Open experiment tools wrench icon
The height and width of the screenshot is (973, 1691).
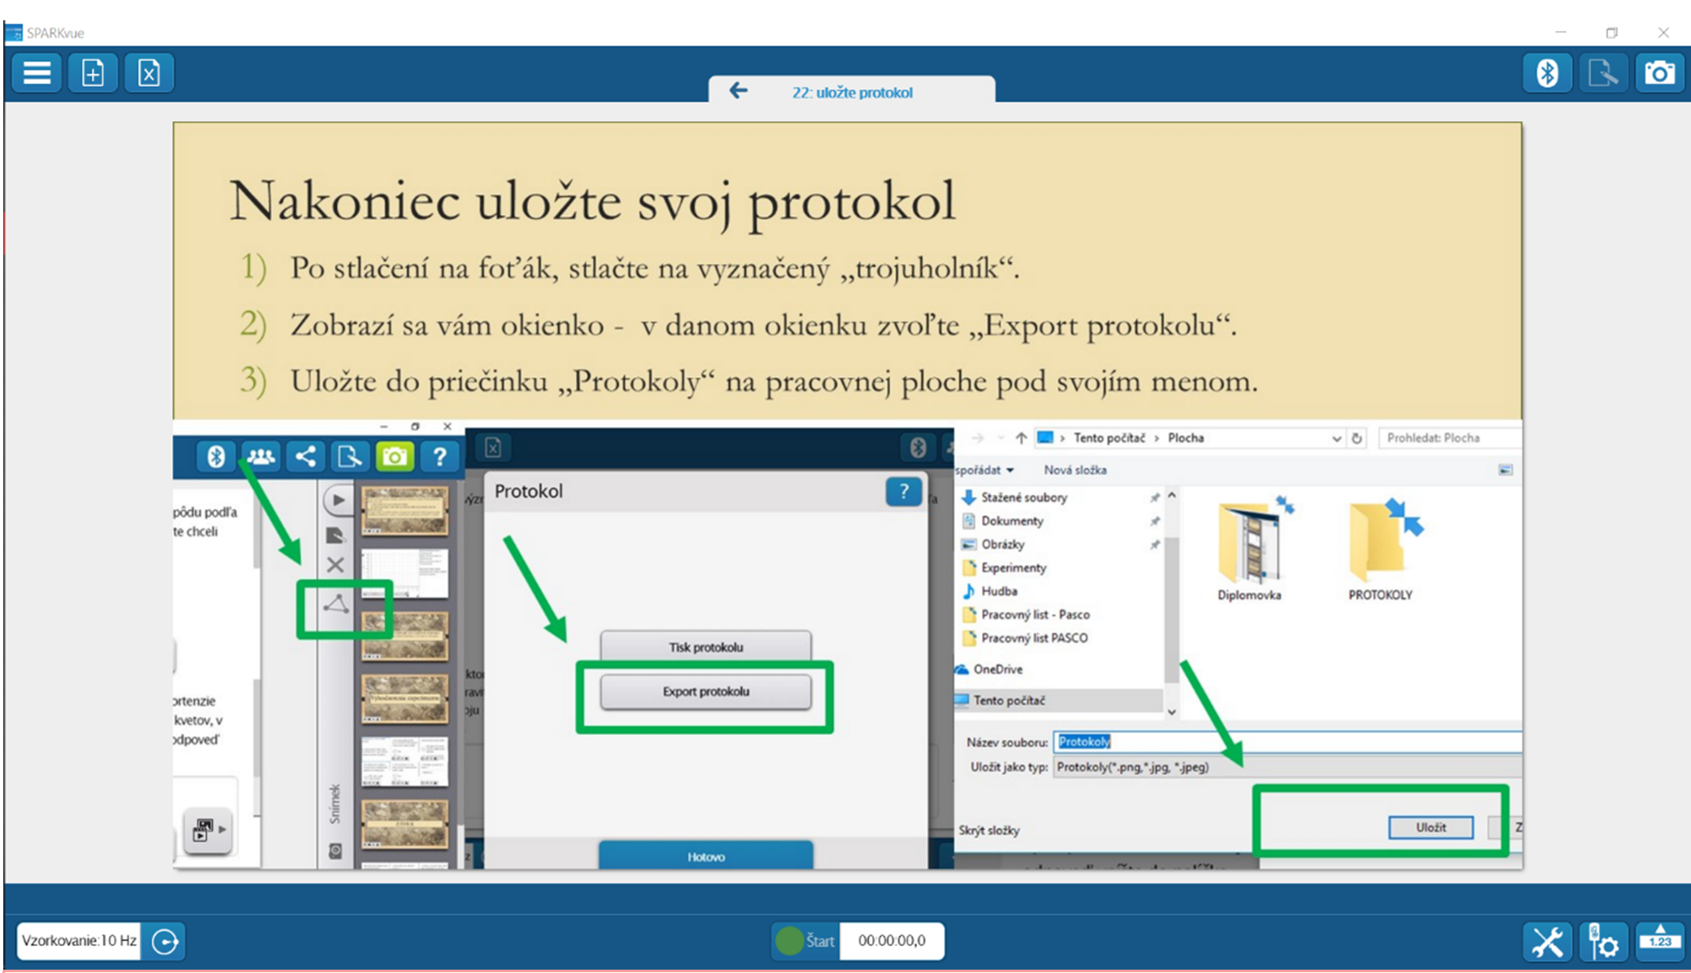click(1546, 942)
